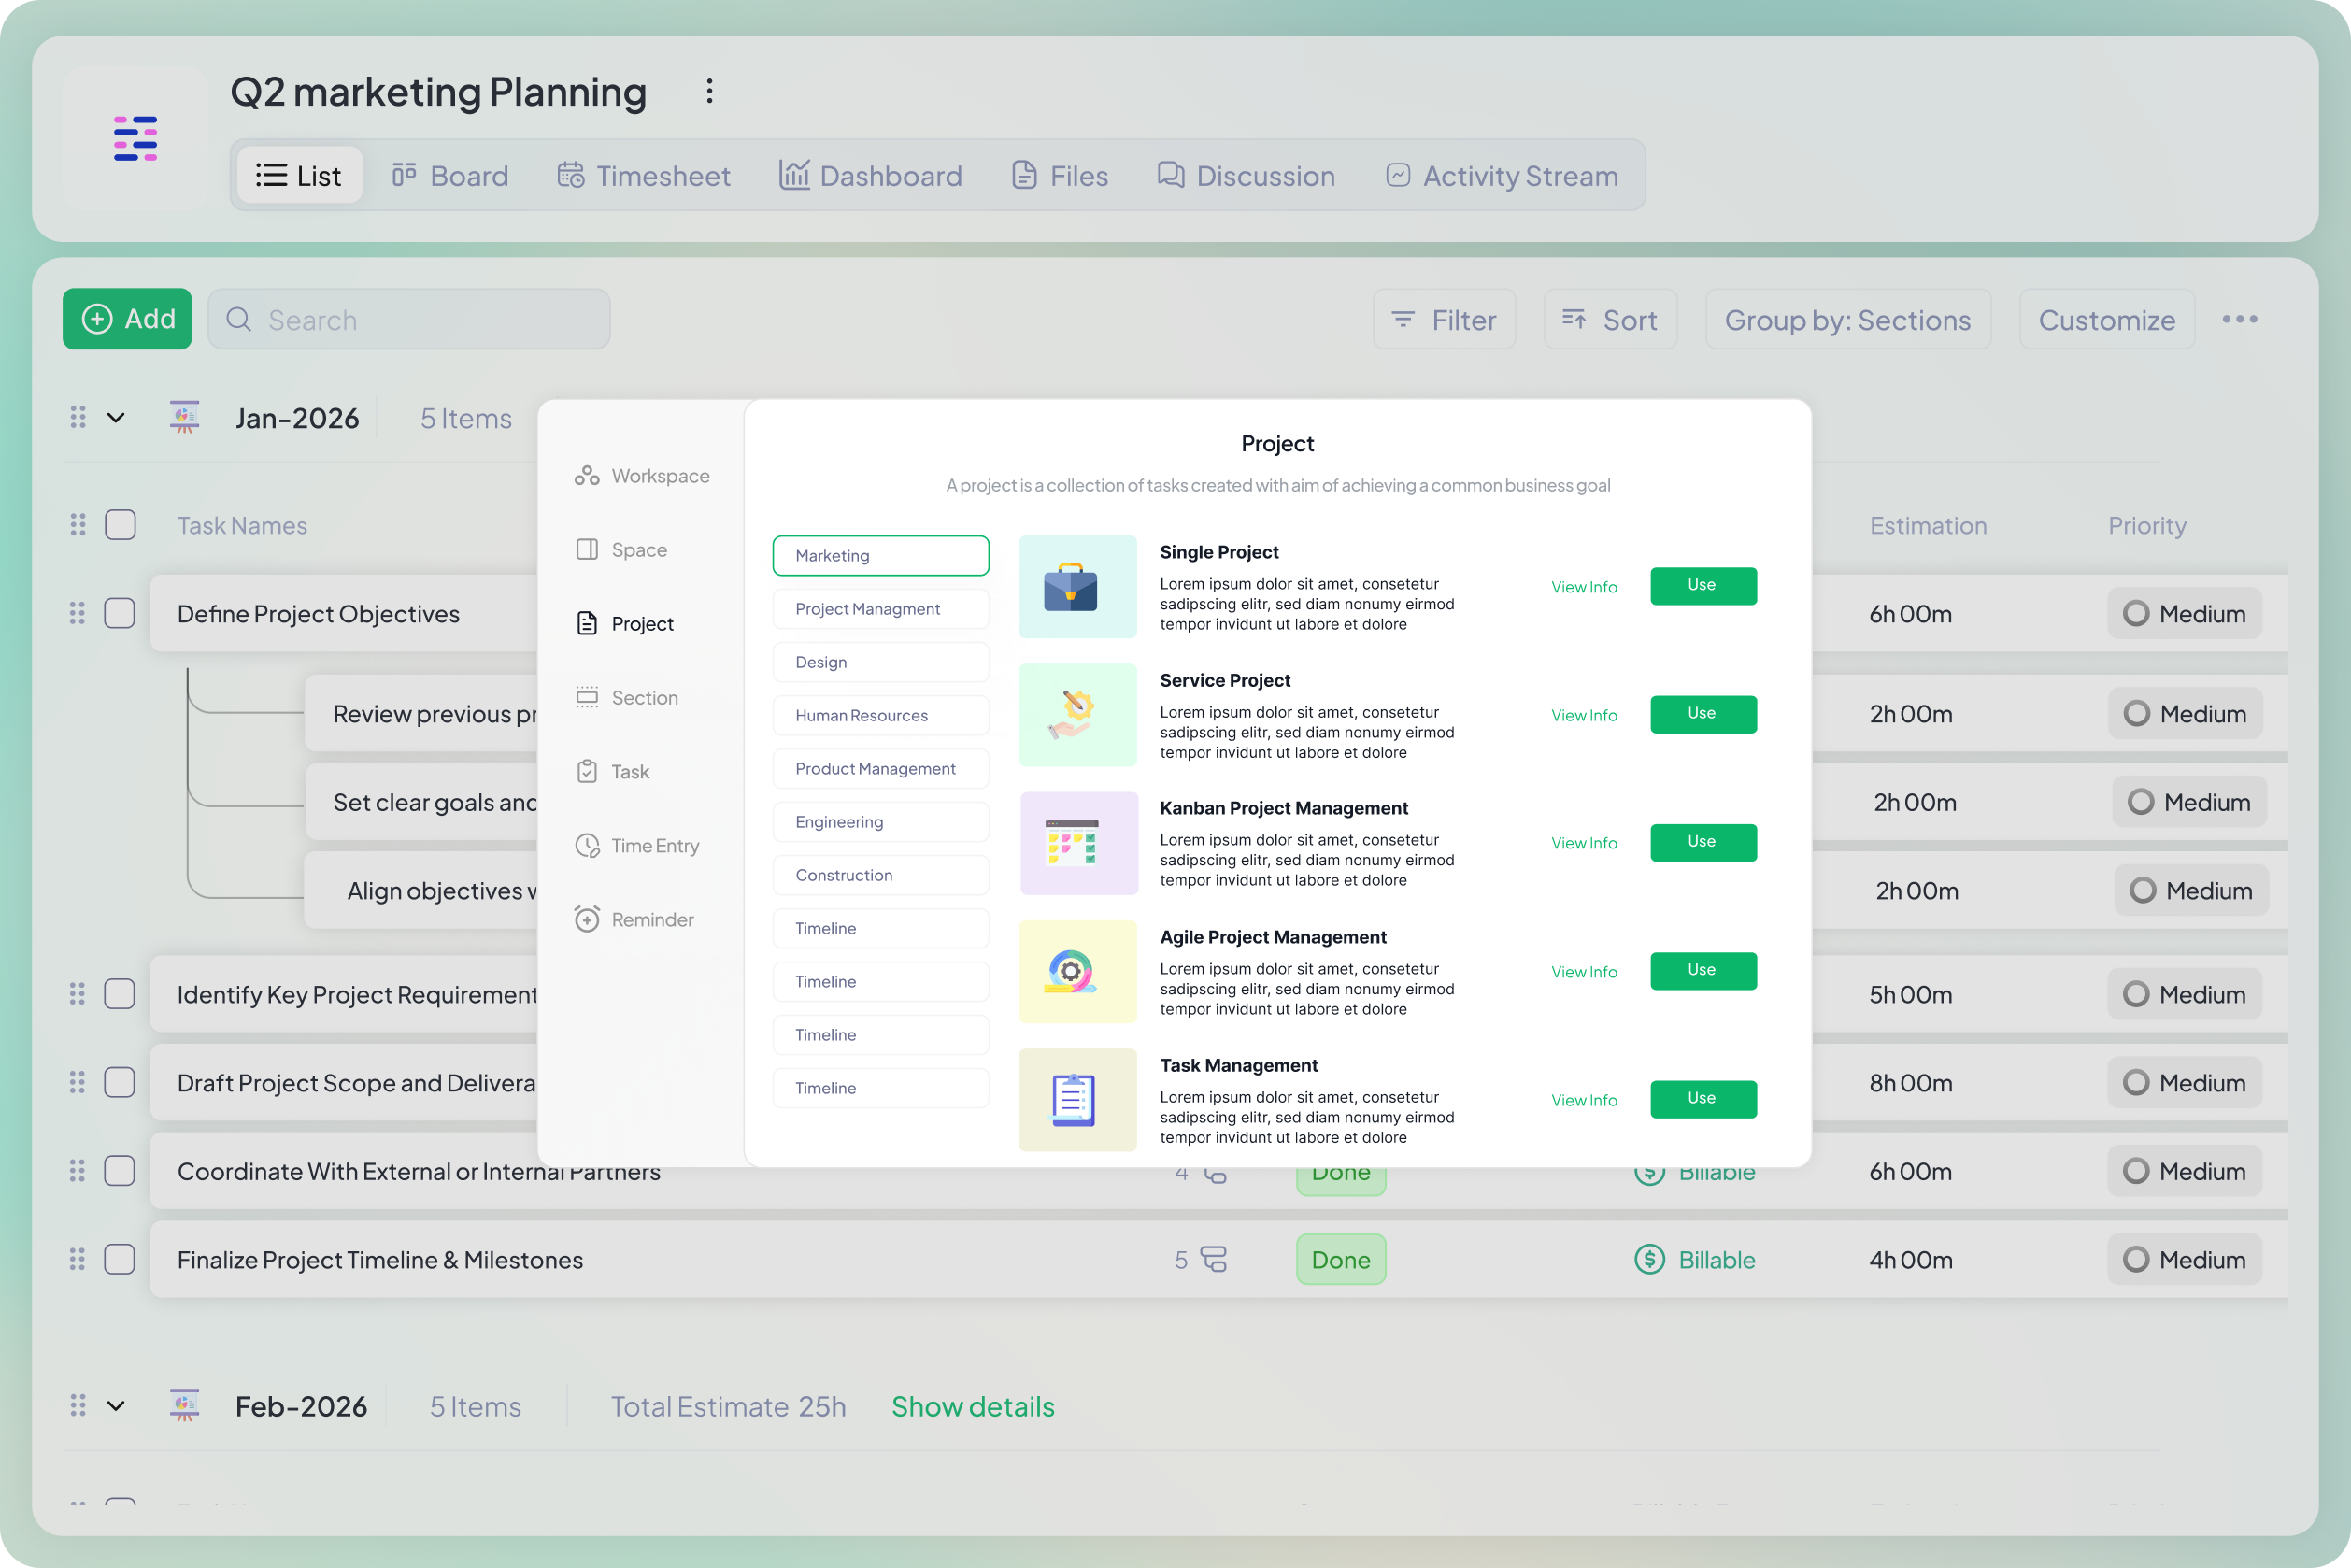This screenshot has height=1568, width=2351.
Task: Switch to the Files tab
Action: click(1060, 176)
